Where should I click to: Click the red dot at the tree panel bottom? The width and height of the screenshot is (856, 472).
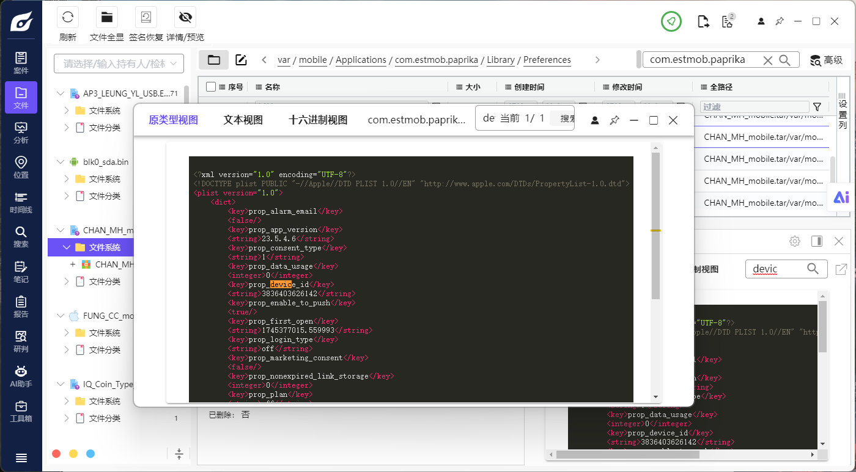pos(56,454)
